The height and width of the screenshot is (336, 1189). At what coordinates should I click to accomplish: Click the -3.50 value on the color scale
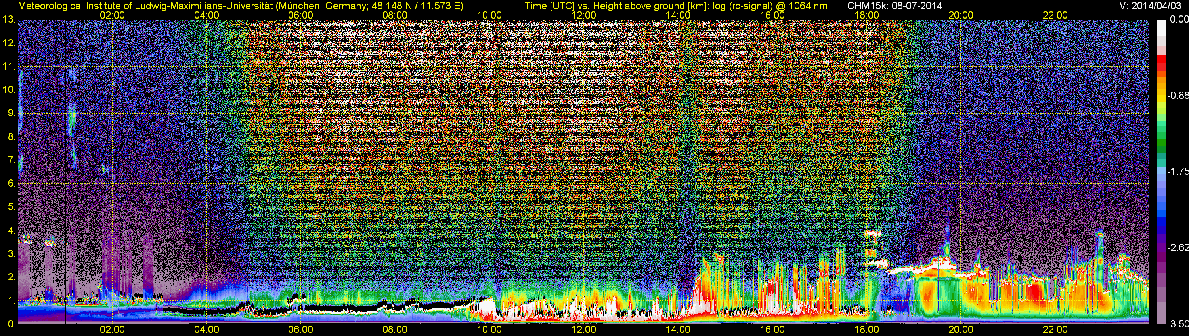tap(1178, 324)
